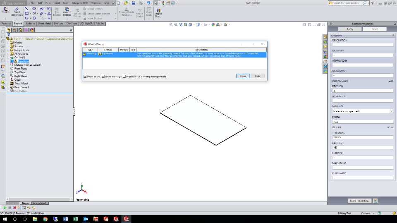This screenshot has height=223, width=397.
Task: Click the More Properties button
Action: point(359,201)
